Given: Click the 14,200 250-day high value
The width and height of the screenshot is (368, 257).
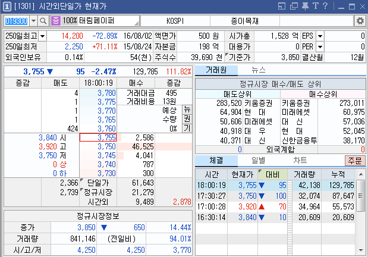Looking at the screenshot, I should pyautogui.click(x=73, y=36).
